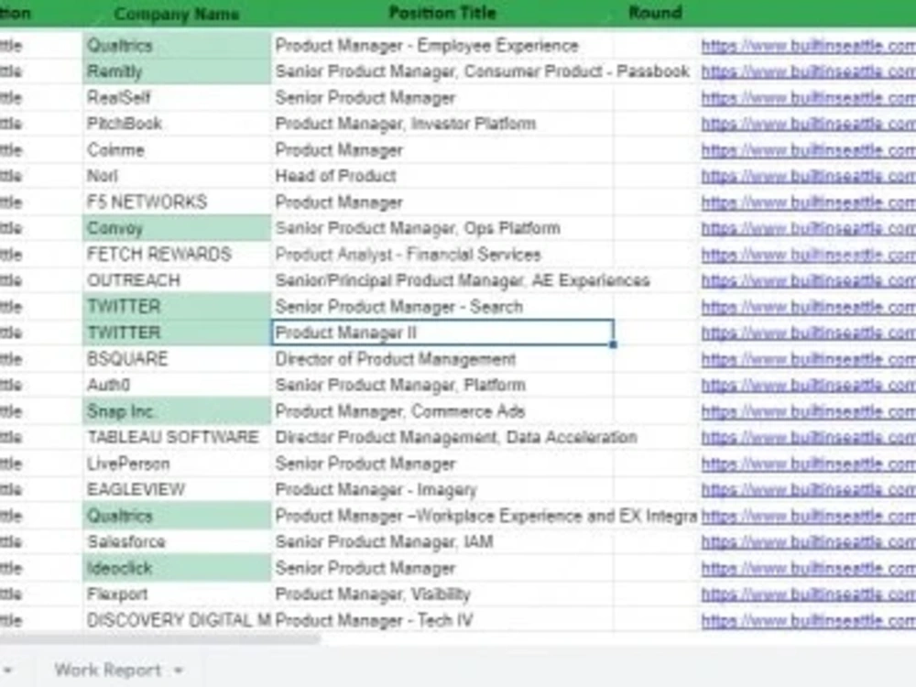This screenshot has width=916, height=687.
Task: Select the Product Manager, Visibility cell
Action: [442, 594]
